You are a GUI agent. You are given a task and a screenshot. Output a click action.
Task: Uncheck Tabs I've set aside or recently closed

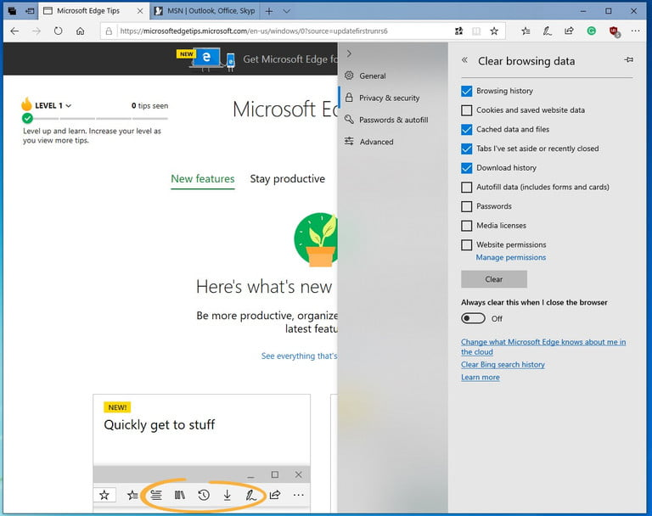tap(467, 149)
